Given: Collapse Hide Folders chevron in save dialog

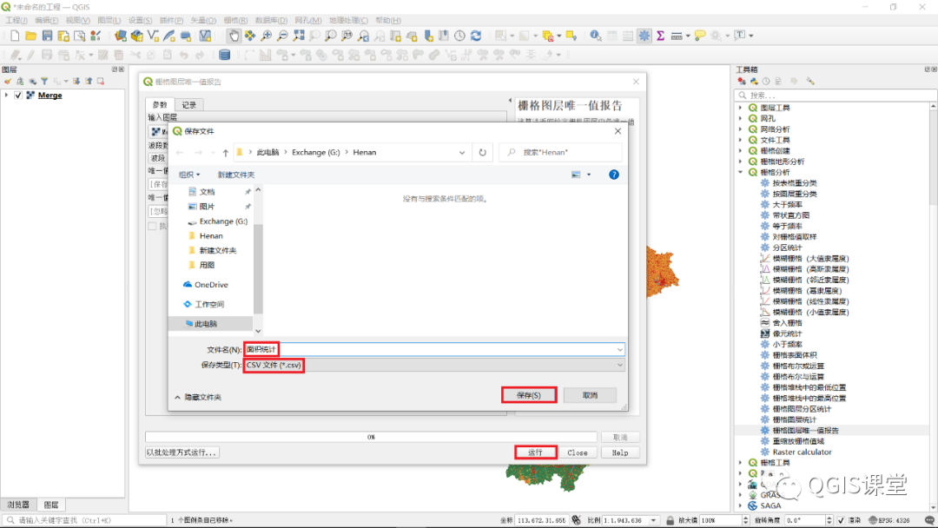Looking at the screenshot, I should click(177, 397).
